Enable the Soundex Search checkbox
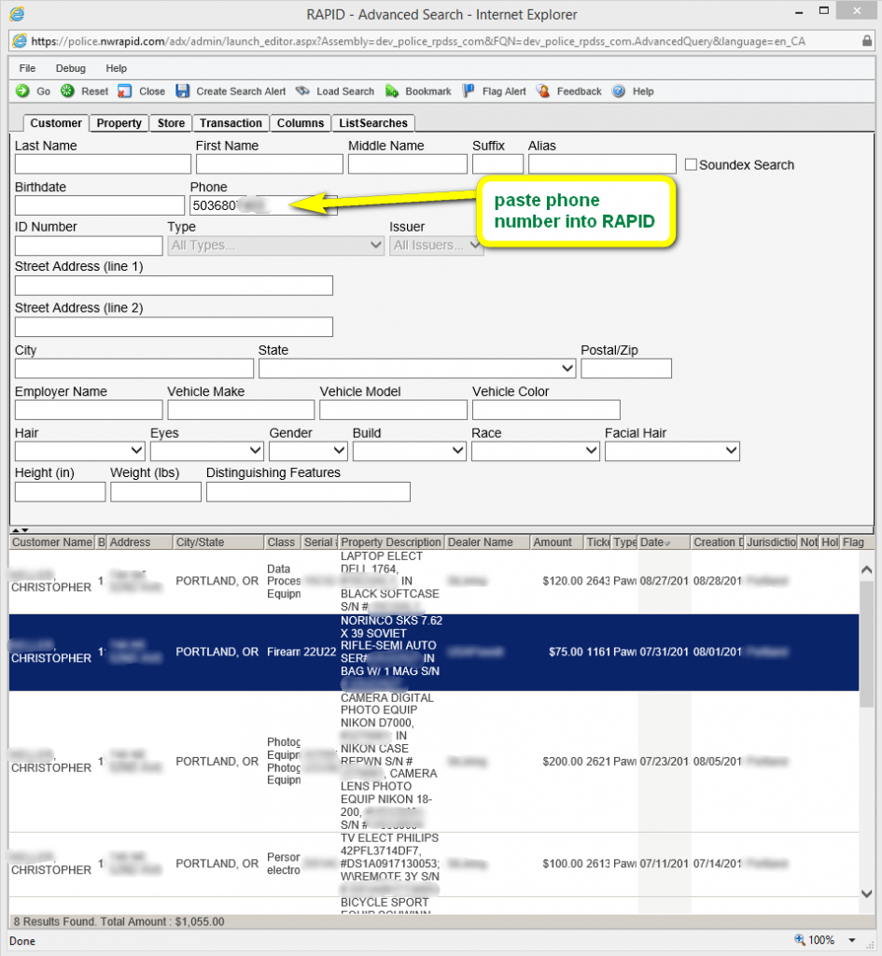Viewport: 882px width, 956px height. click(x=691, y=164)
